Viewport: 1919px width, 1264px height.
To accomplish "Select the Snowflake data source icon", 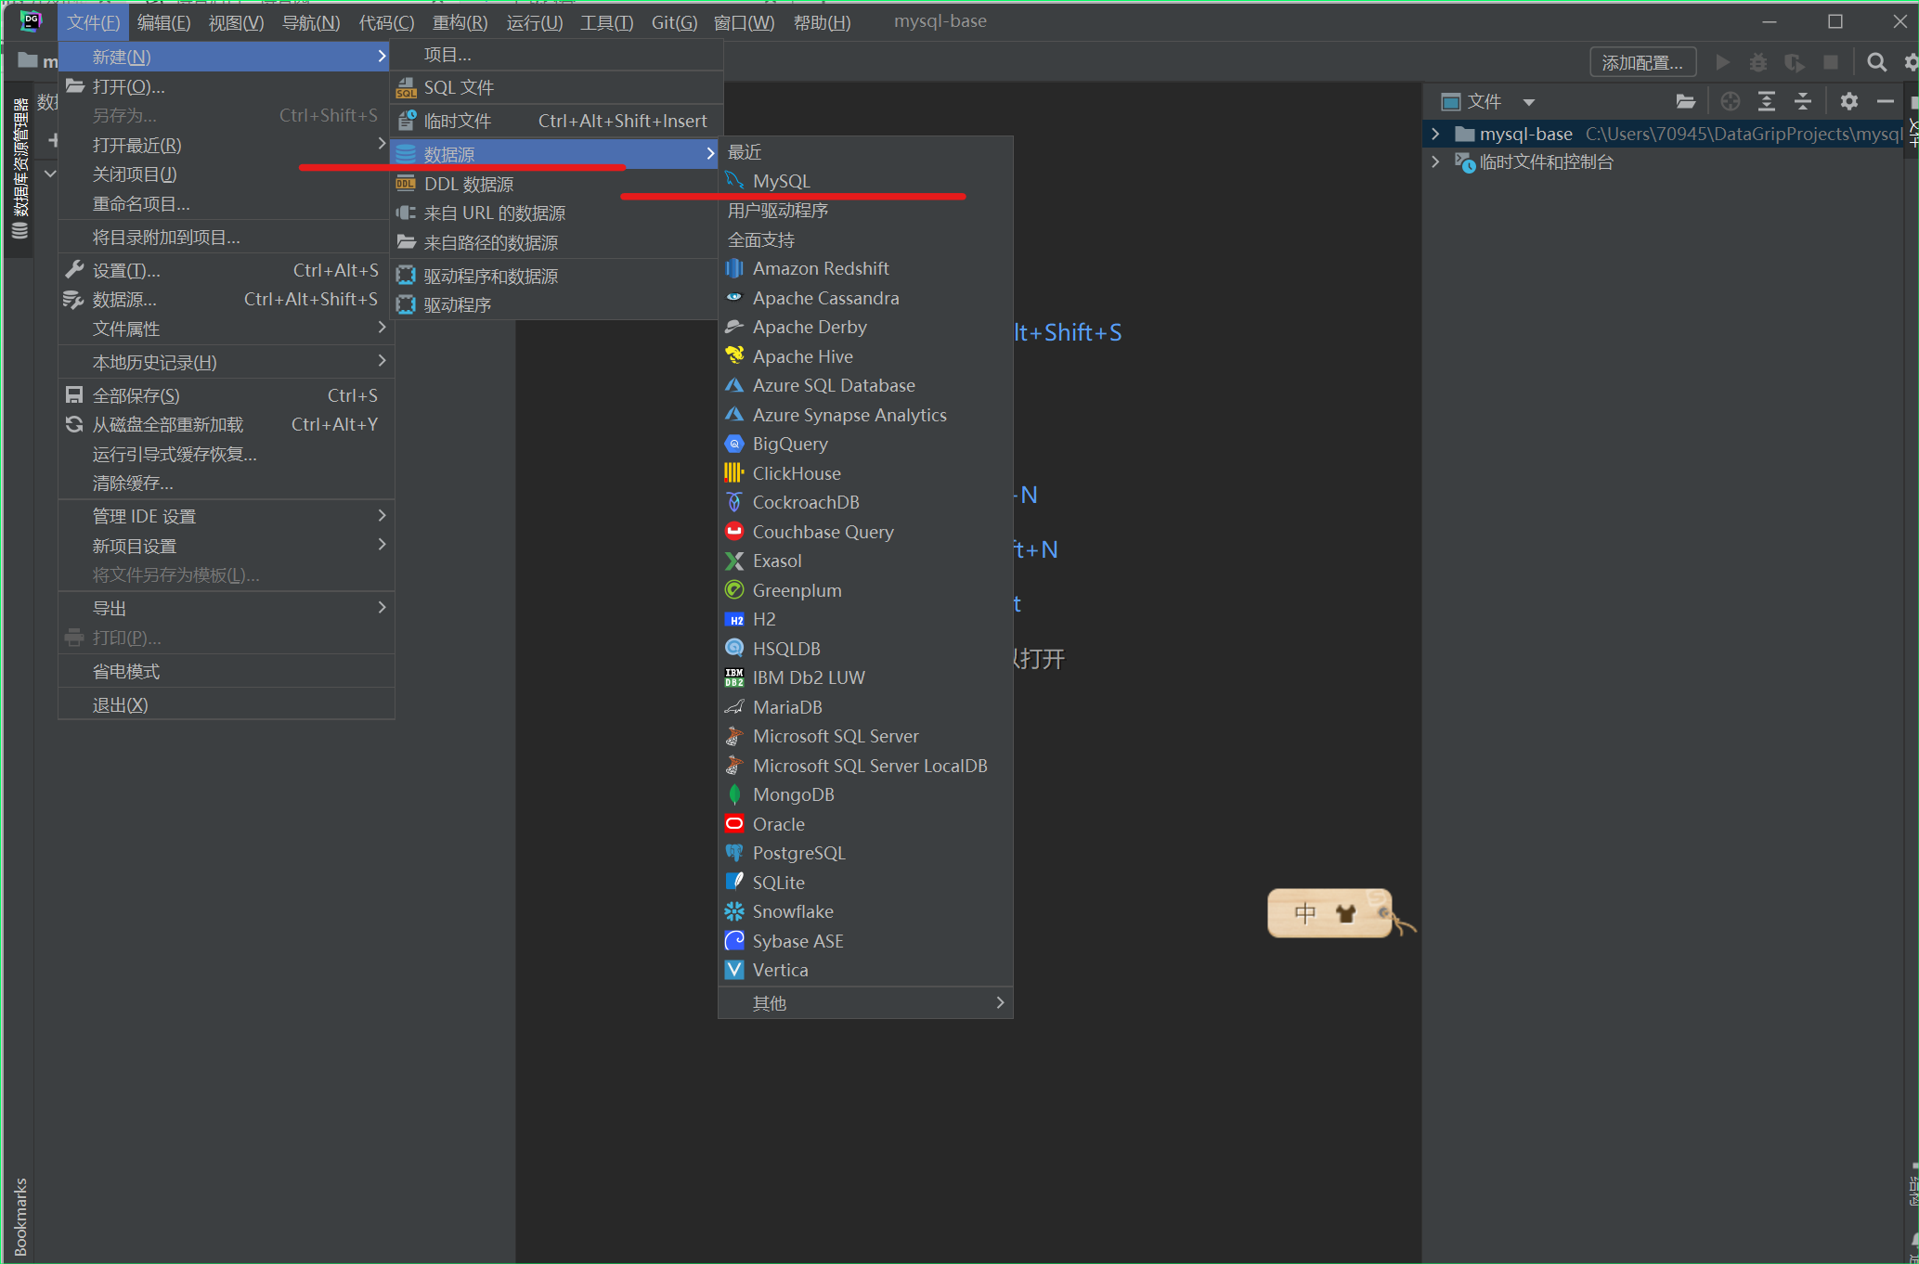I will pyautogui.click(x=734, y=911).
